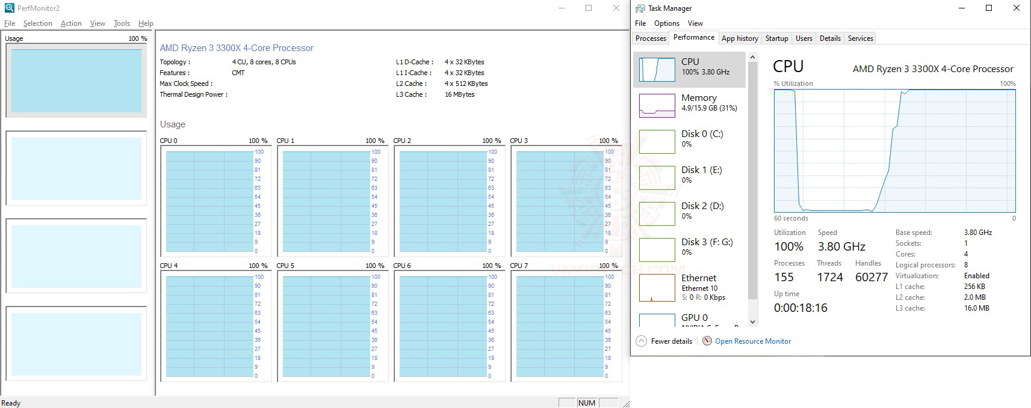This screenshot has width=1031, height=408.
Task: Click the Handles count 60277
Action: click(x=872, y=277)
